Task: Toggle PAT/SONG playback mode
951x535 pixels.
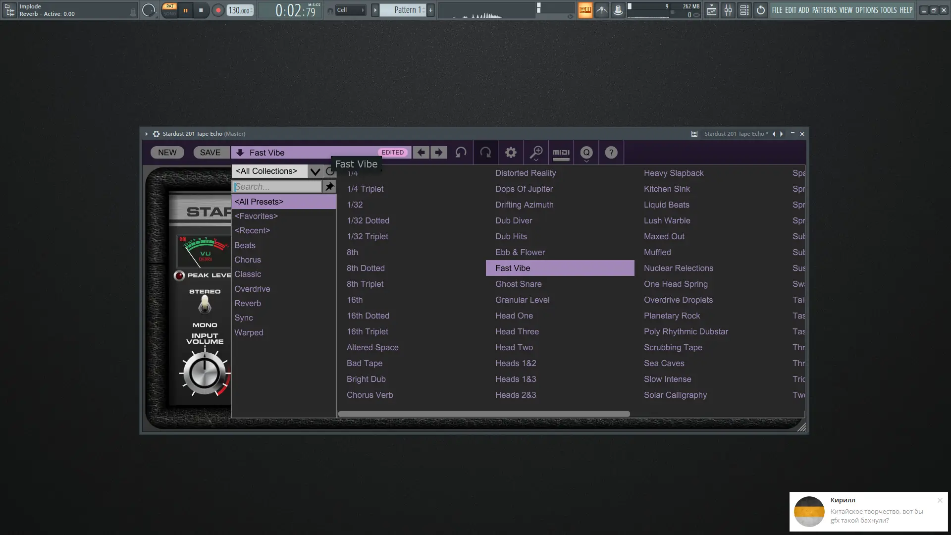Action: pos(169,10)
